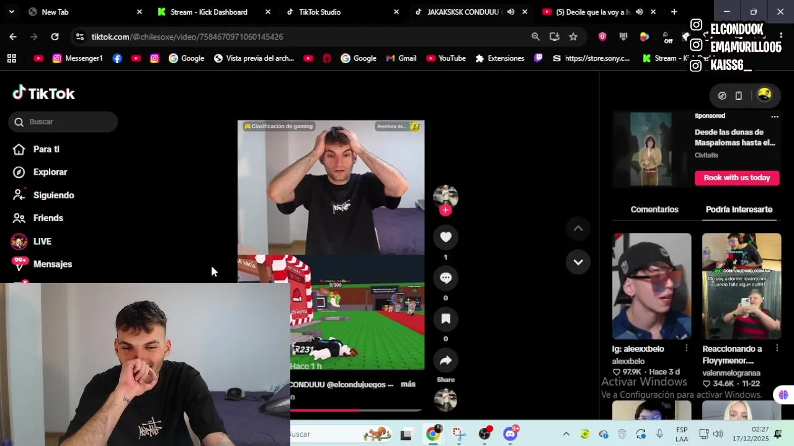Open Mensajes with the 99+ badge
This screenshot has height=446, width=794.
[x=42, y=265]
